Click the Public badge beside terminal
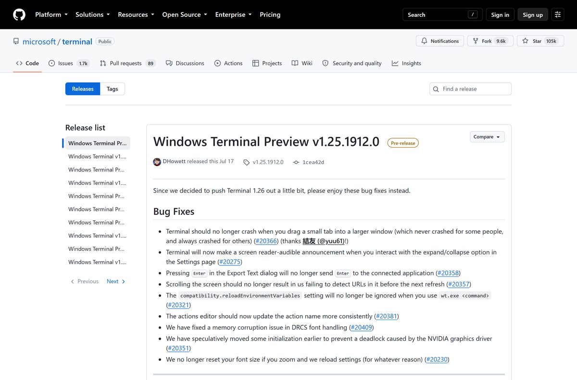Screen dimensions: 577x380 click(105, 41)
